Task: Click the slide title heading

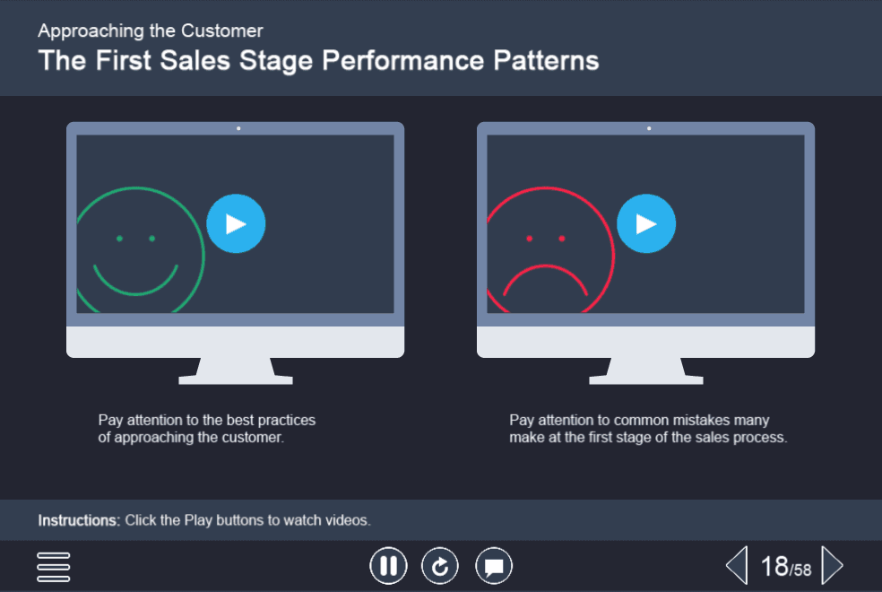Action: point(318,61)
